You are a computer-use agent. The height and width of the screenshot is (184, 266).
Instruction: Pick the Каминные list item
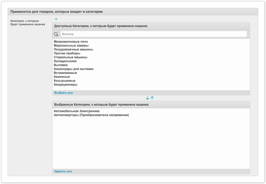point(62,77)
